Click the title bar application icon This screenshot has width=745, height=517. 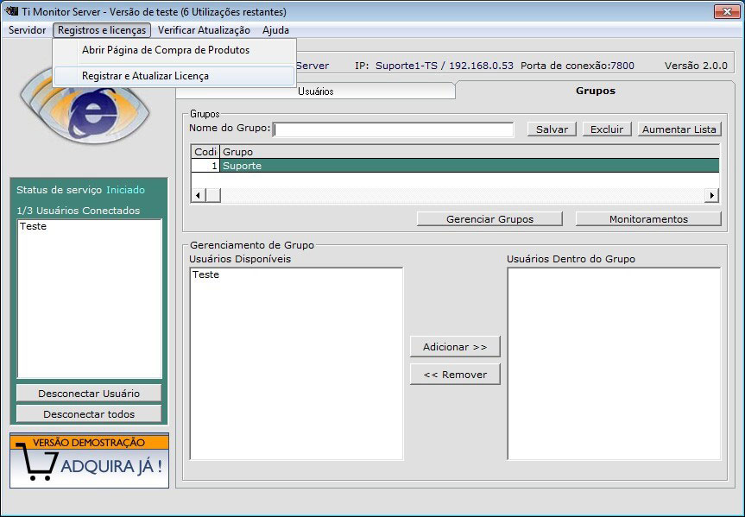(12, 12)
